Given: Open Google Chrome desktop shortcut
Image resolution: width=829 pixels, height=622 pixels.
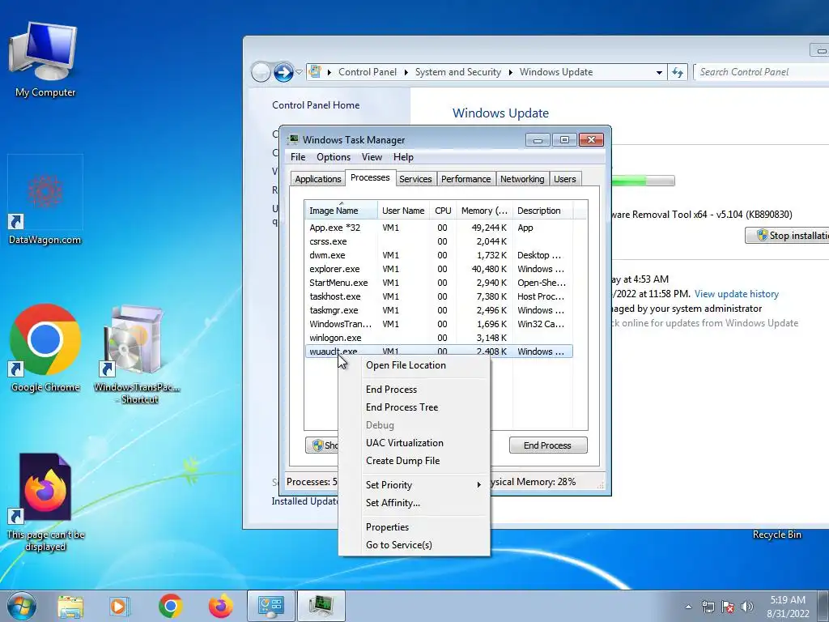Looking at the screenshot, I should 45,348.
